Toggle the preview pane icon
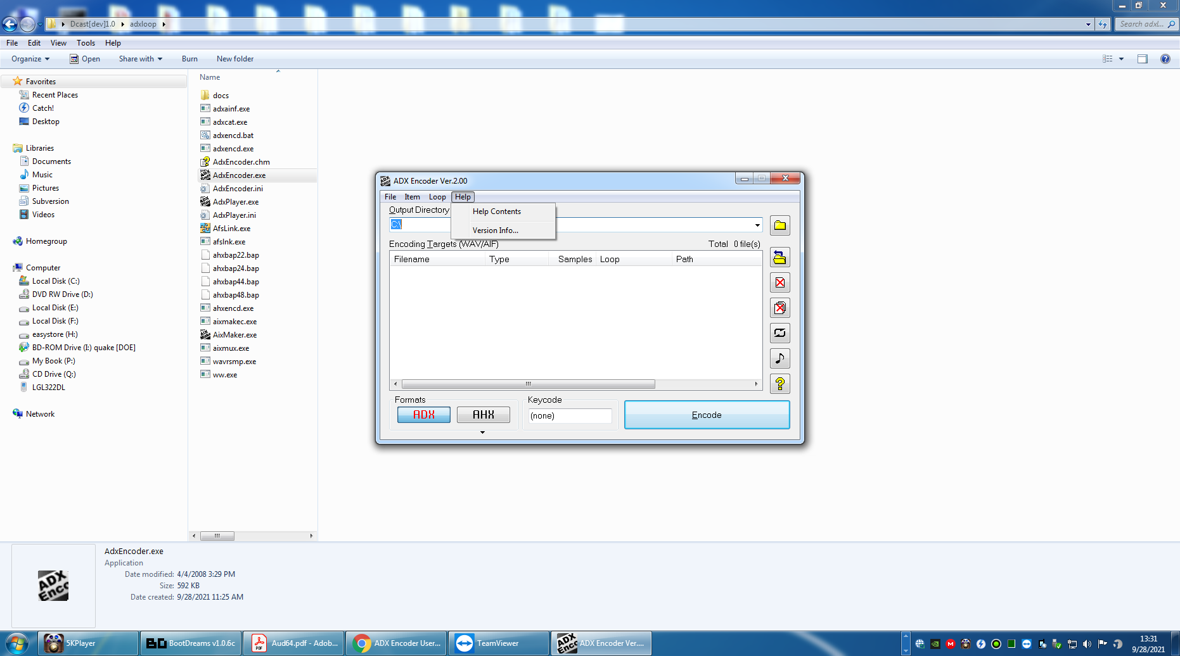This screenshot has height=656, width=1180. [x=1143, y=59]
